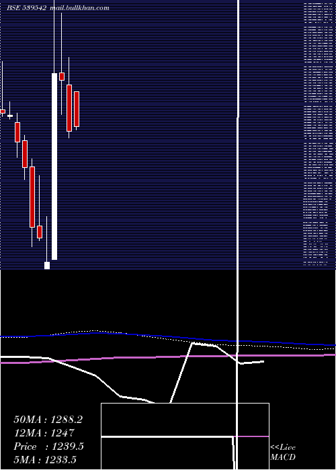Click the BSE 539542 chart title
This screenshot has height=470, width=336.
tap(26, 8)
